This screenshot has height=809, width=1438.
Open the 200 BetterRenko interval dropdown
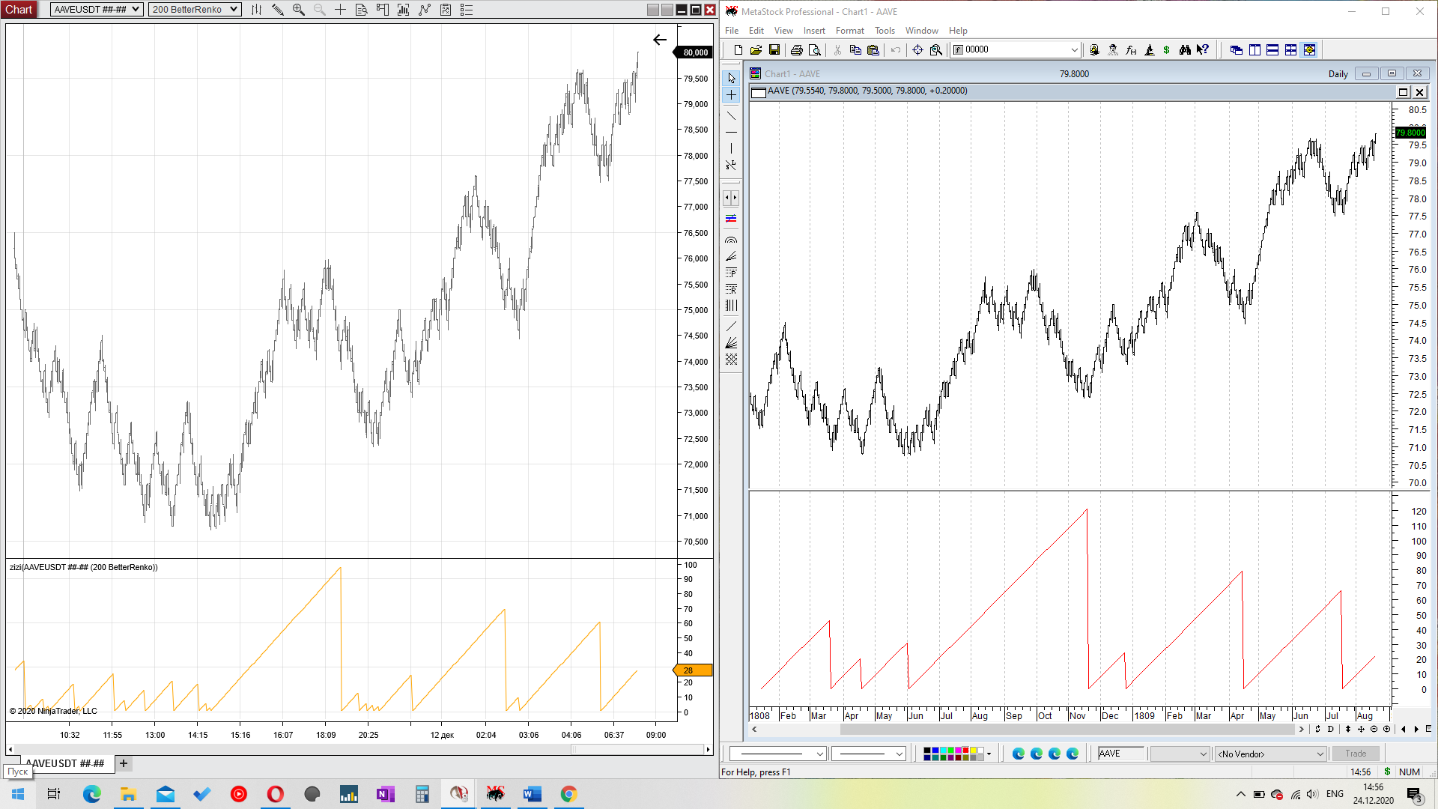point(194,10)
